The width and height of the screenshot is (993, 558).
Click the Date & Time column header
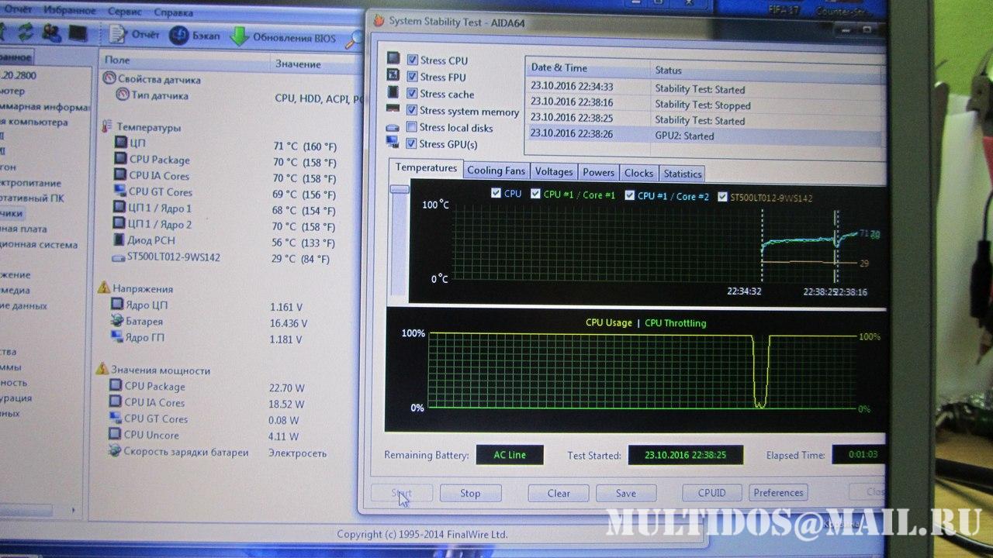pos(559,68)
